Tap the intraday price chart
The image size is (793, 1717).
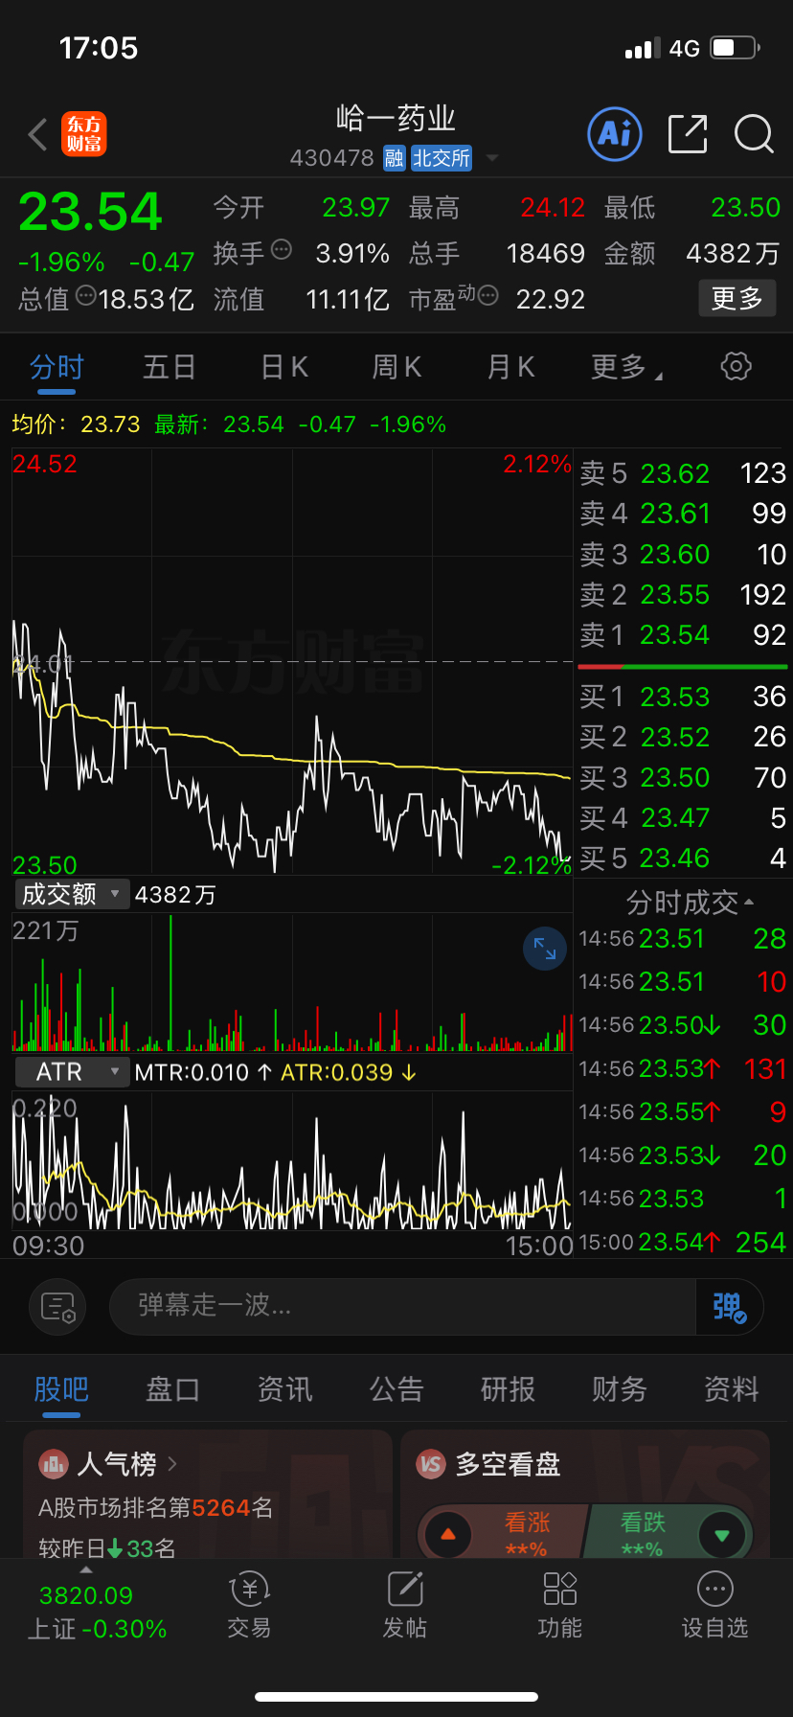(292, 662)
